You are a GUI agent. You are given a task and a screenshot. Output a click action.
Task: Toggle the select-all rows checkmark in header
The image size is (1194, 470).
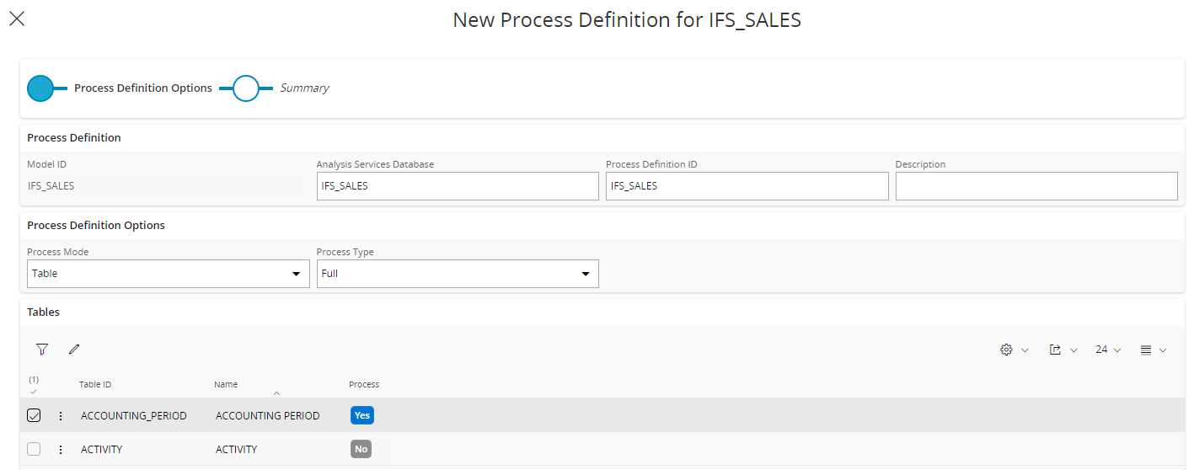coord(34,391)
